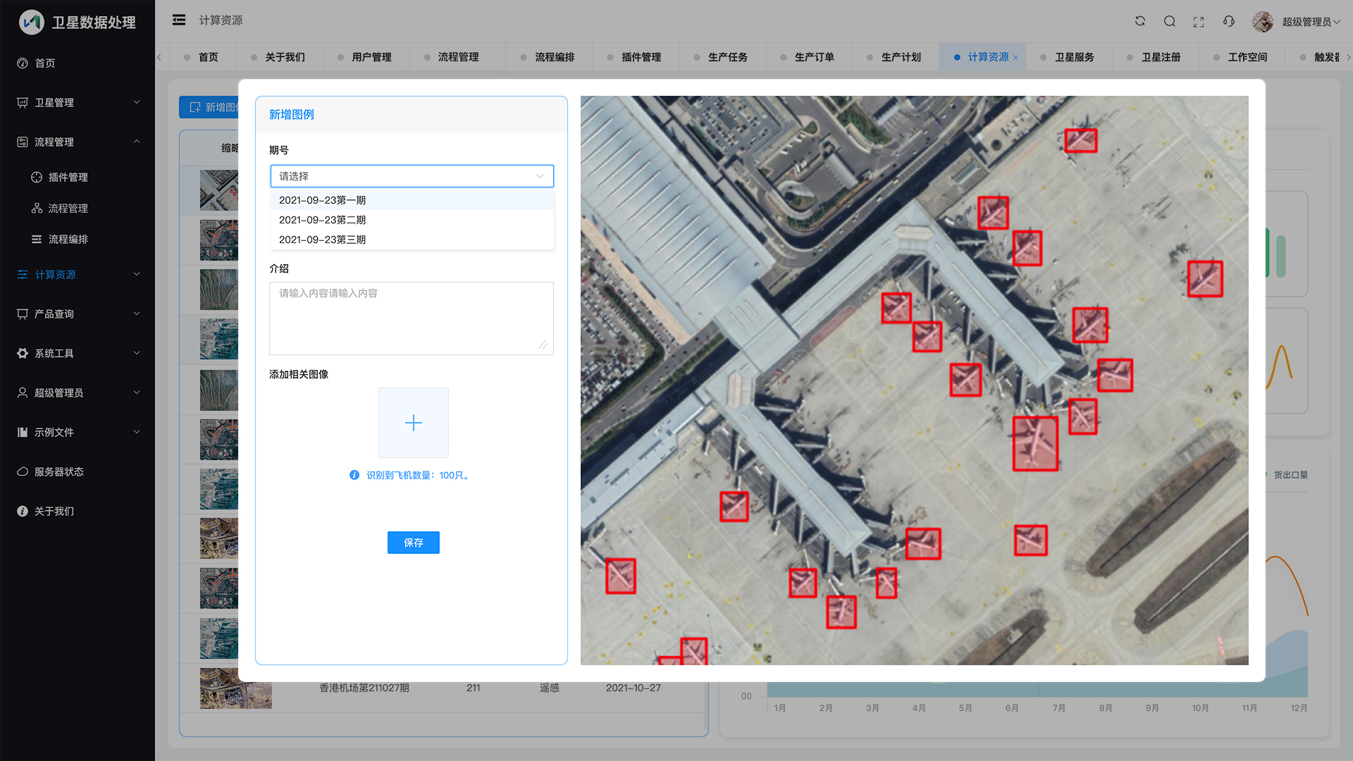Click the 香港机场第211027期 row thumbnail
The width and height of the screenshot is (1353, 761).
click(235, 688)
